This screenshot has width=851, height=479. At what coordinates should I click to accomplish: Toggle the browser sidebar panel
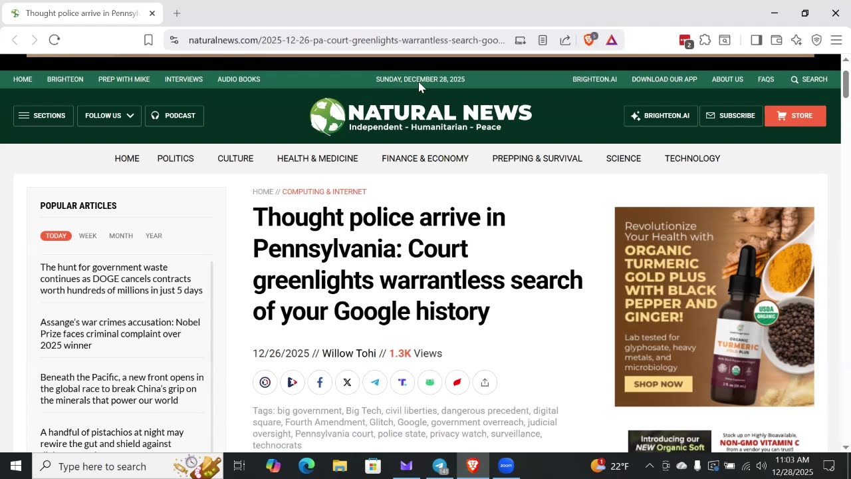(x=756, y=40)
